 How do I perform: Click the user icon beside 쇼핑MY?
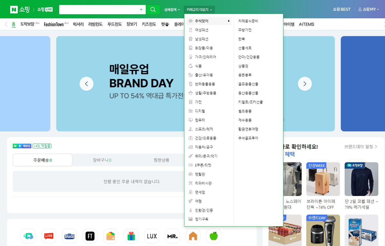[x=360, y=9]
